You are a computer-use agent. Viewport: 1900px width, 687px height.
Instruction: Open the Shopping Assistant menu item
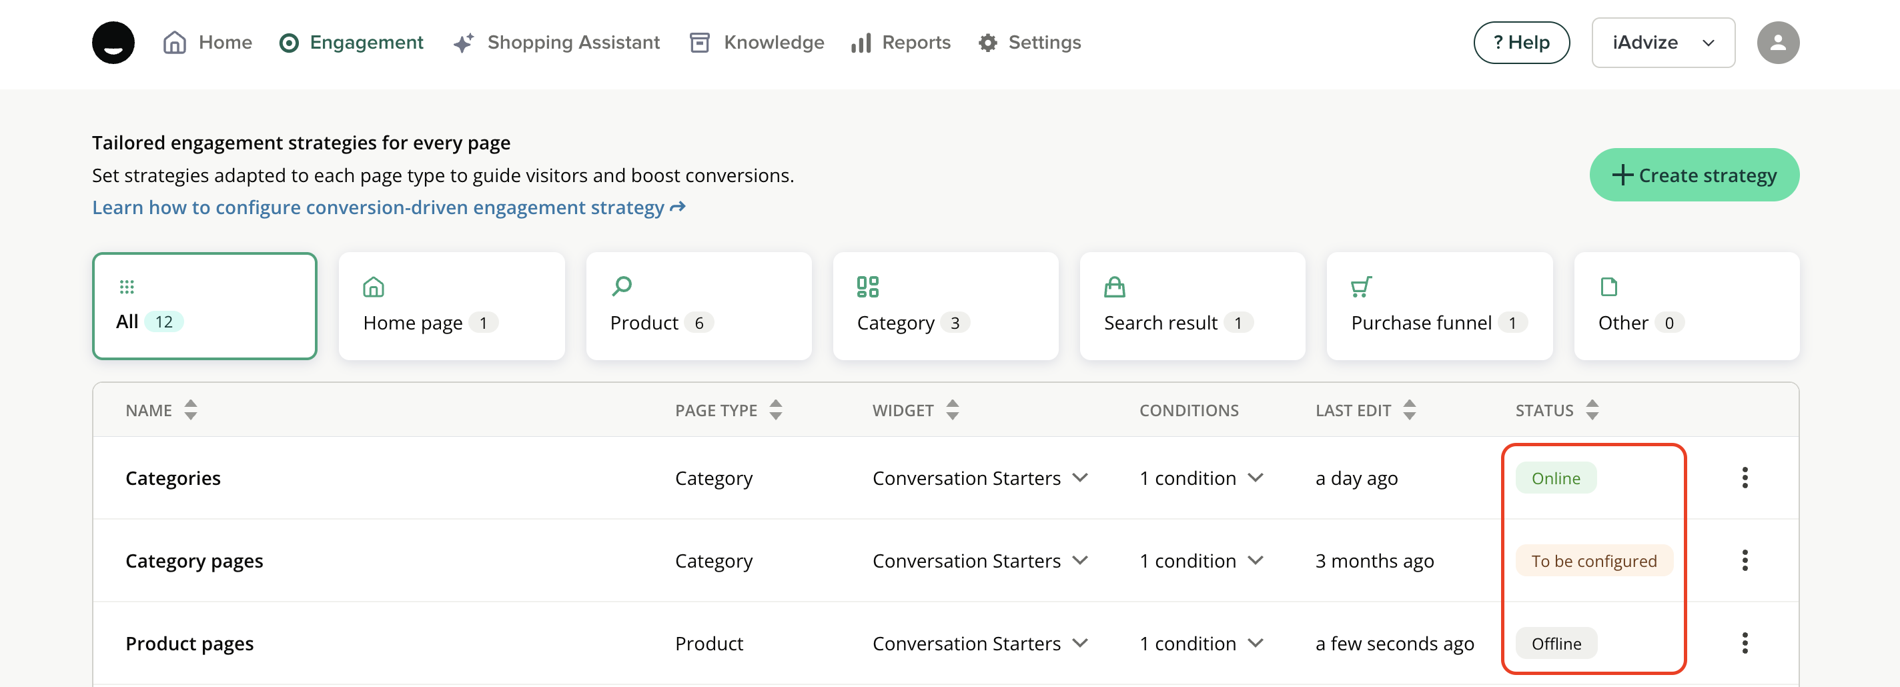coord(557,43)
